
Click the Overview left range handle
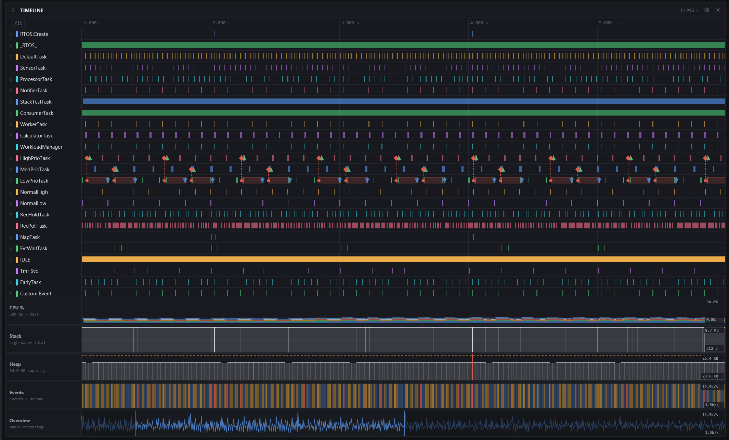pyautogui.click(x=136, y=424)
